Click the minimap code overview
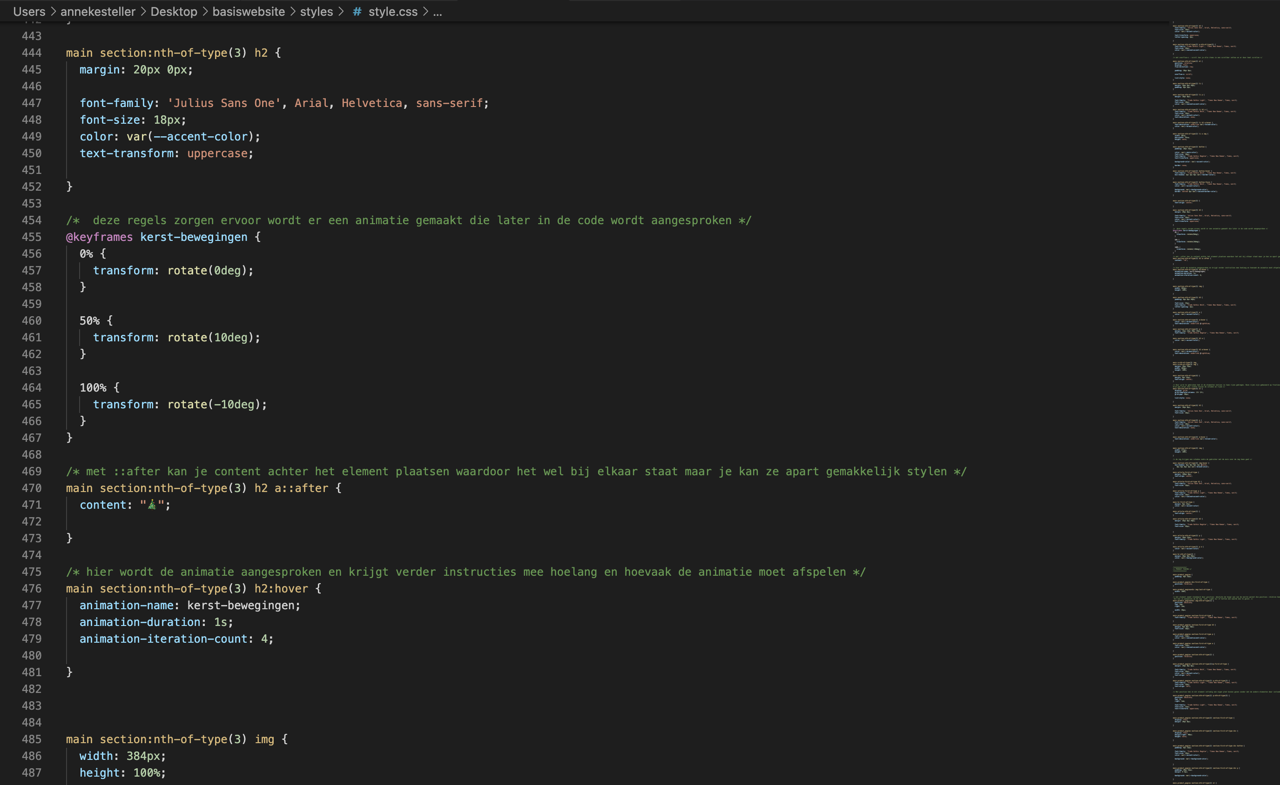1280x785 pixels. pyautogui.click(x=1225, y=403)
